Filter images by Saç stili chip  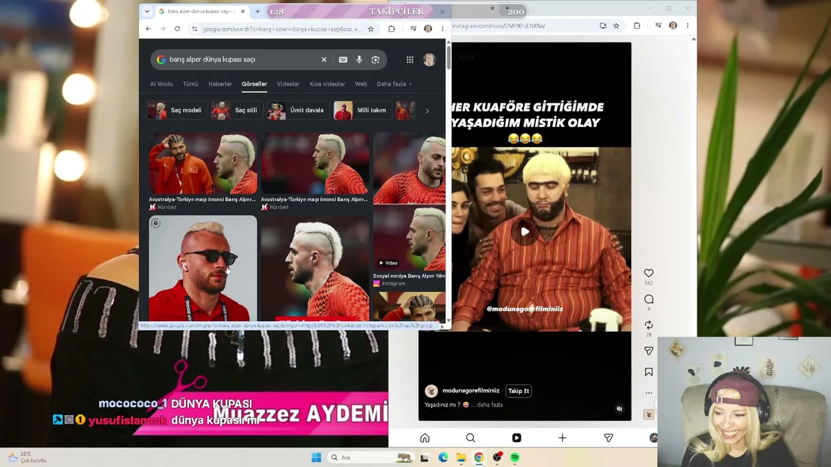click(x=237, y=110)
